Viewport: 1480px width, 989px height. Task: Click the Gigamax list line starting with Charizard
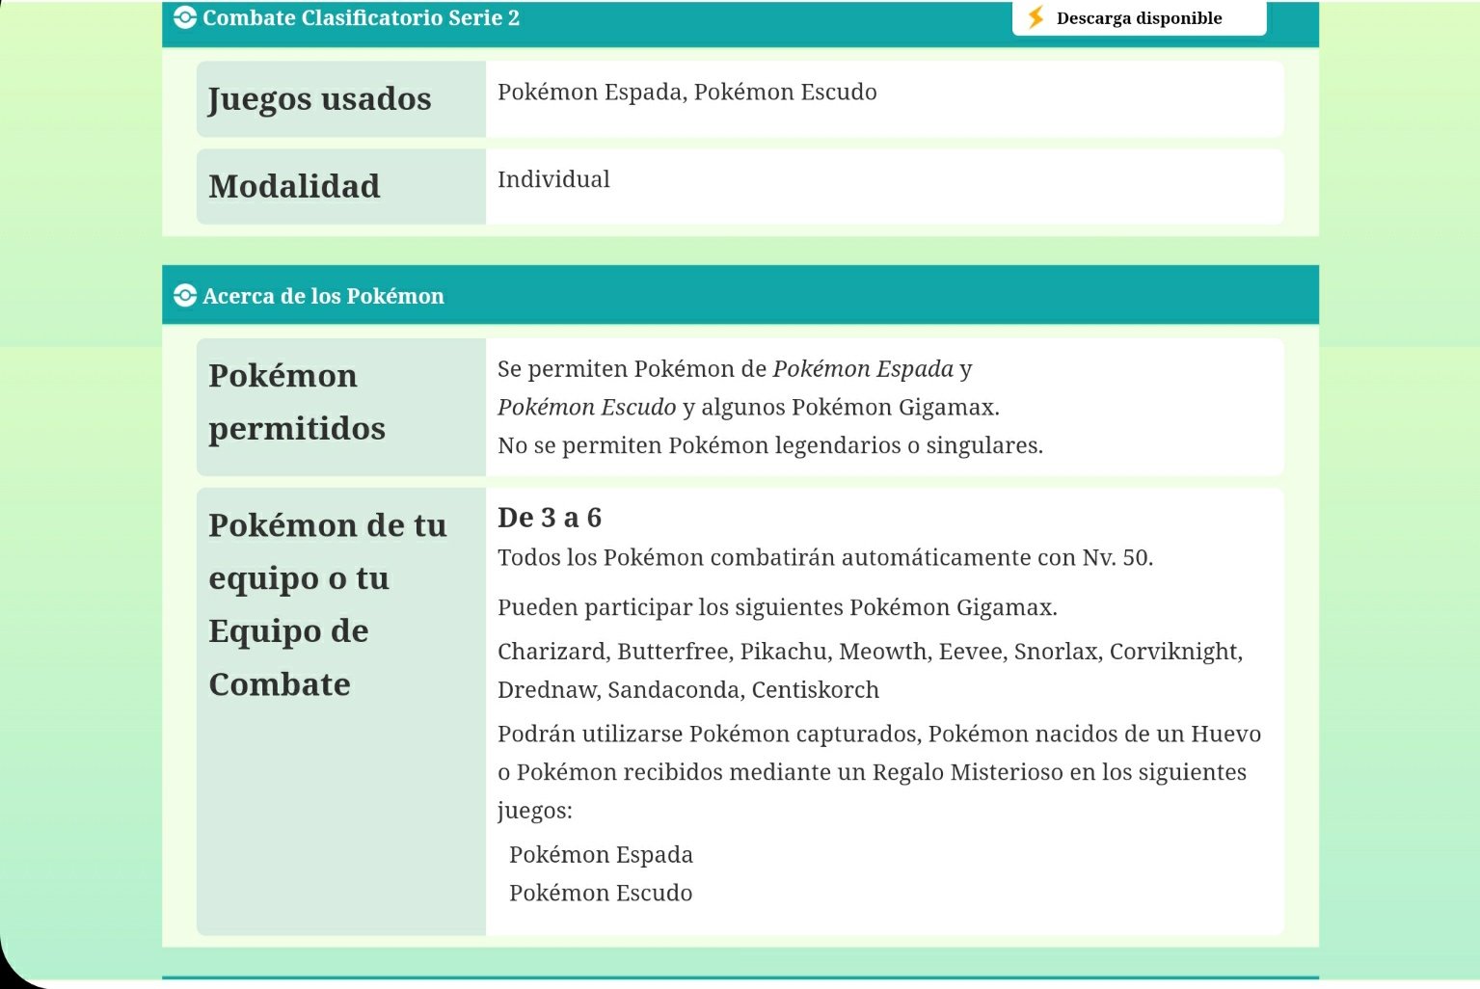(x=871, y=652)
